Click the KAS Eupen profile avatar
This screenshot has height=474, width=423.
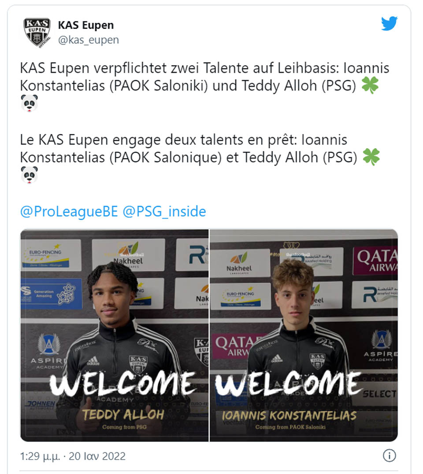point(37,32)
